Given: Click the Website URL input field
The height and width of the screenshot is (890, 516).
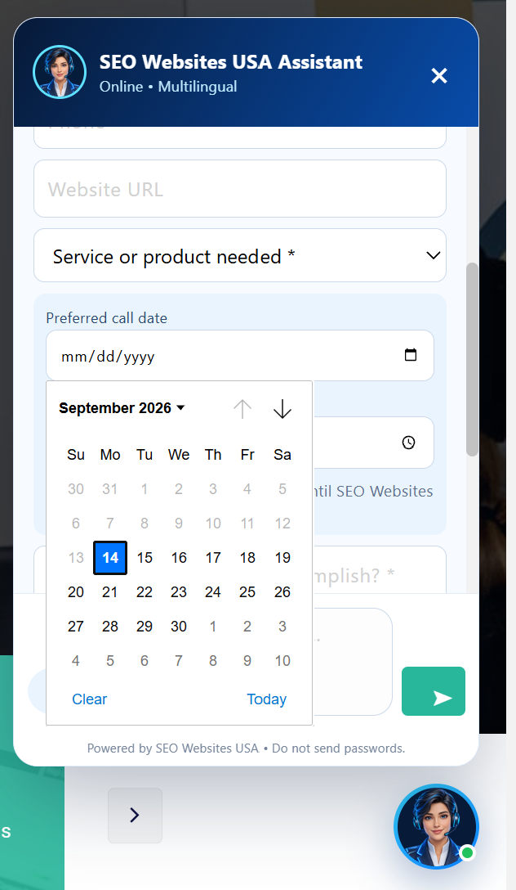Looking at the screenshot, I should coord(240,189).
